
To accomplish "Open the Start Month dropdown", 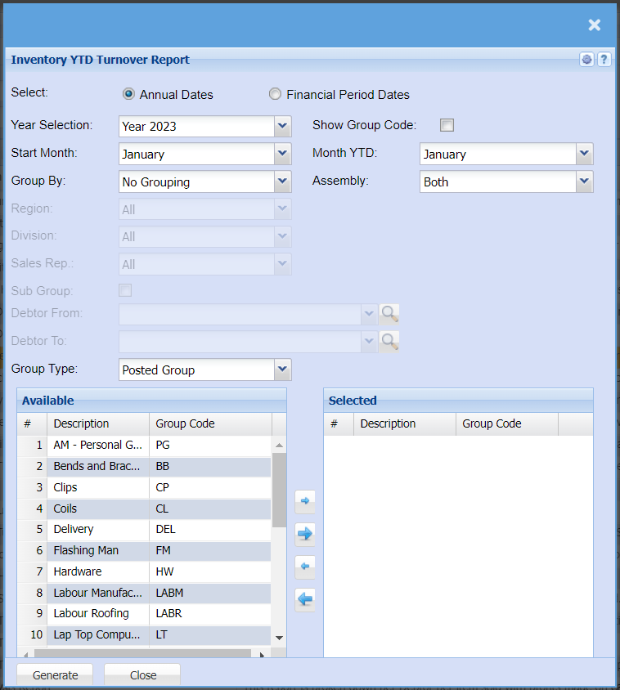I will tap(282, 154).
